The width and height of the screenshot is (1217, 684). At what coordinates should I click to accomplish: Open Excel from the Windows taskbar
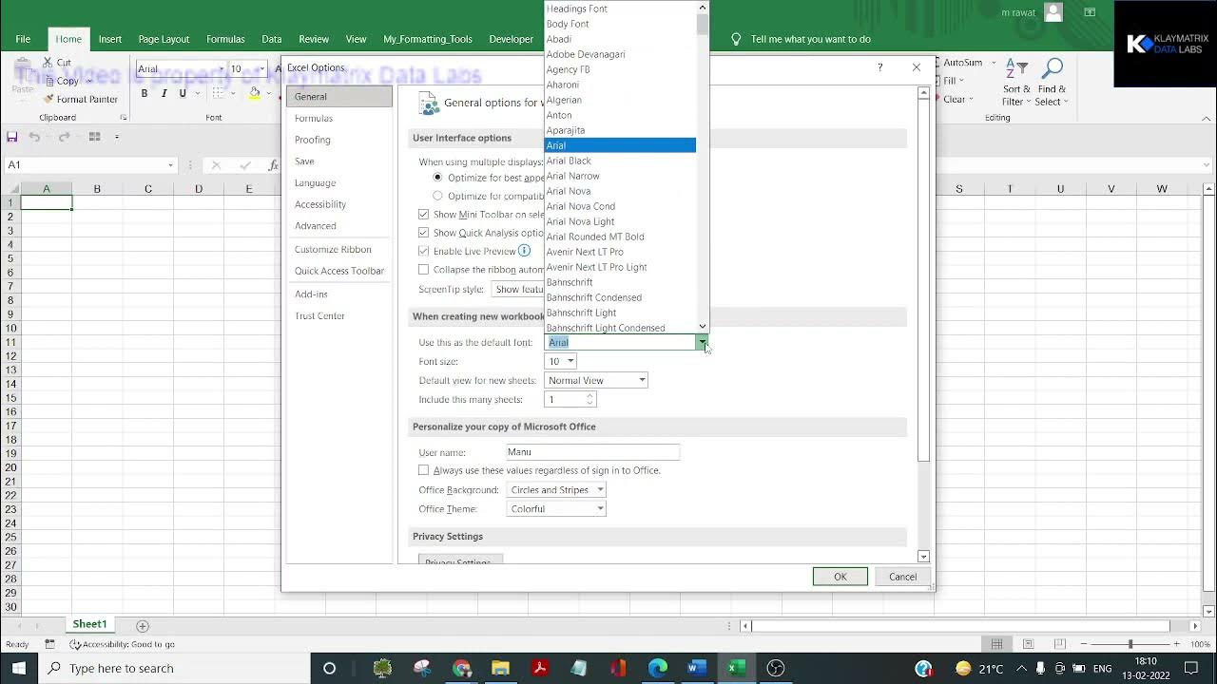[x=736, y=669]
